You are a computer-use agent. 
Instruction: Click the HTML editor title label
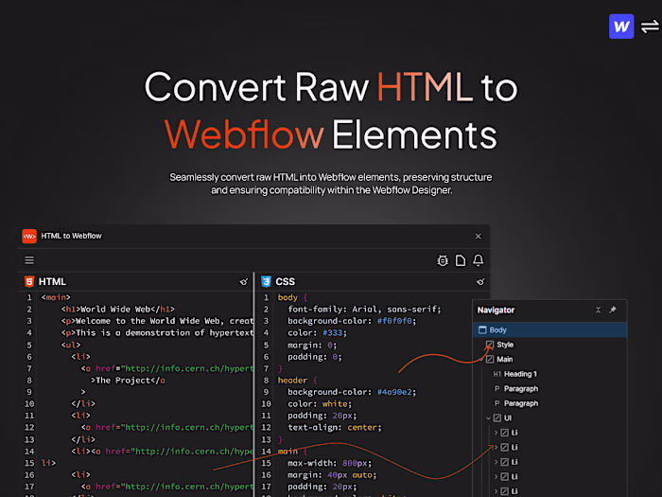pos(52,281)
